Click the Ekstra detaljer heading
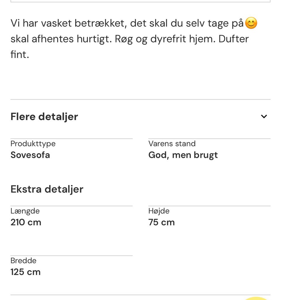The image size is (281, 300). 47,189
